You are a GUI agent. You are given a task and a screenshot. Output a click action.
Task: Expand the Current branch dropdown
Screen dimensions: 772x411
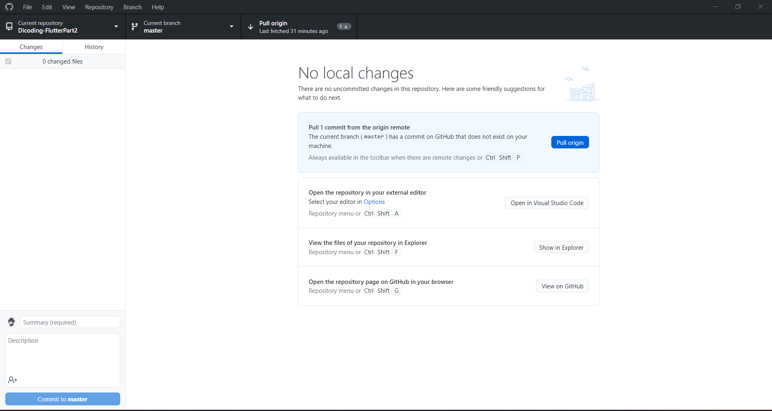coord(232,26)
